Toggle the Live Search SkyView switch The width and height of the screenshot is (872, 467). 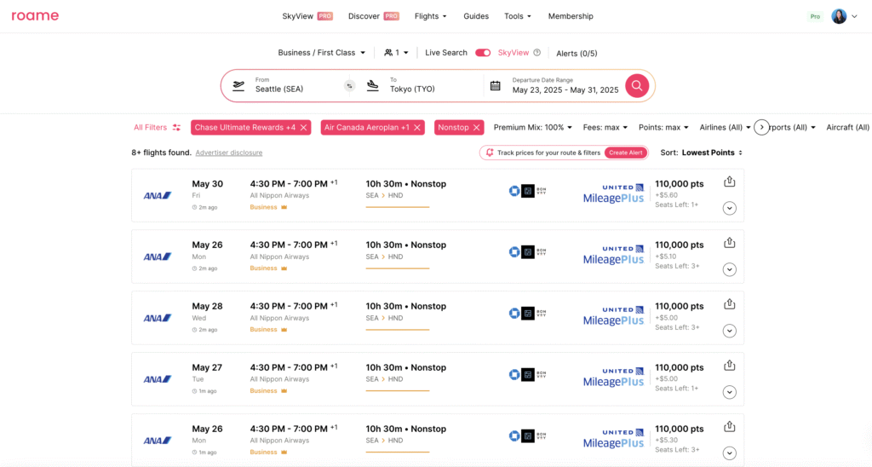(483, 53)
